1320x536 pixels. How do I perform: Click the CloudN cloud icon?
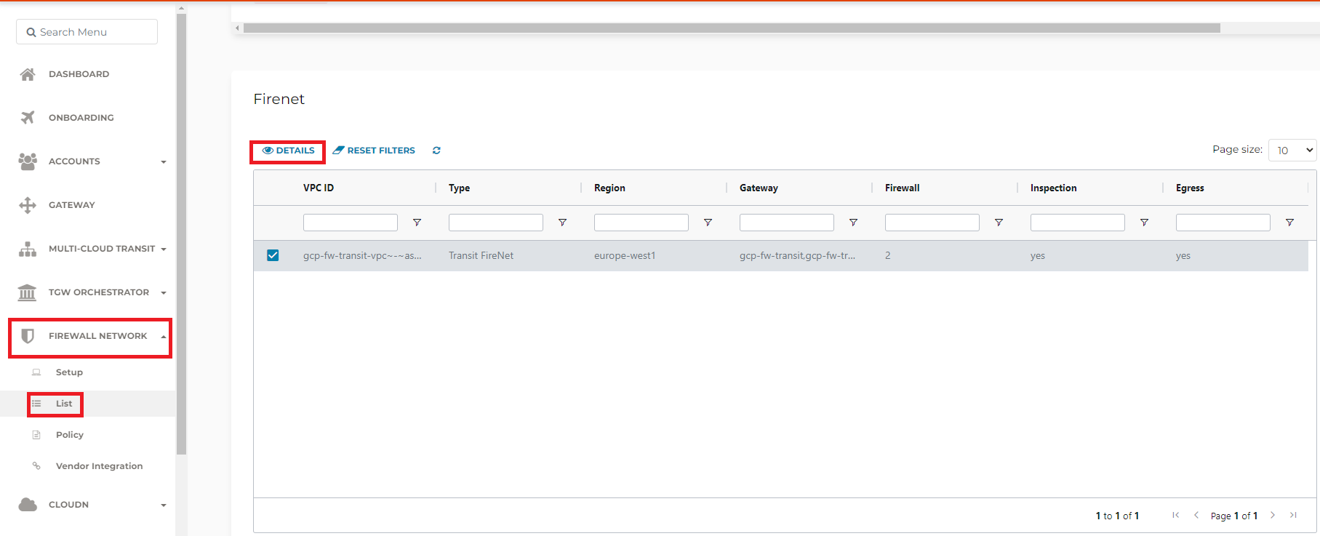(28, 505)
